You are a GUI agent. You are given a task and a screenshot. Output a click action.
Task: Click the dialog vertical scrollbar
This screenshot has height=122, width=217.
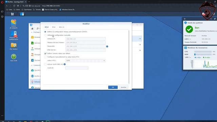(129, 57)
